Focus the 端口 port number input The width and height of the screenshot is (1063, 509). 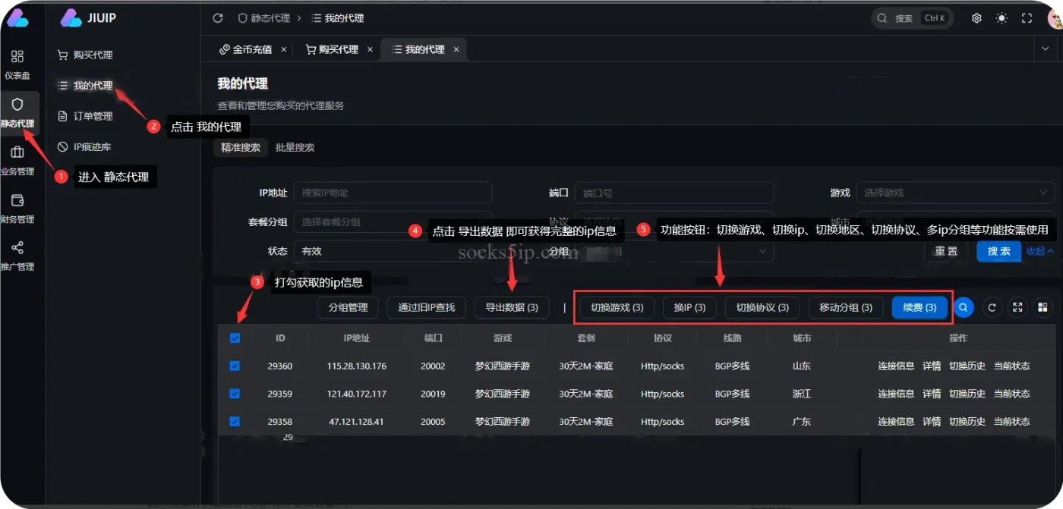(x=674, y=193)
